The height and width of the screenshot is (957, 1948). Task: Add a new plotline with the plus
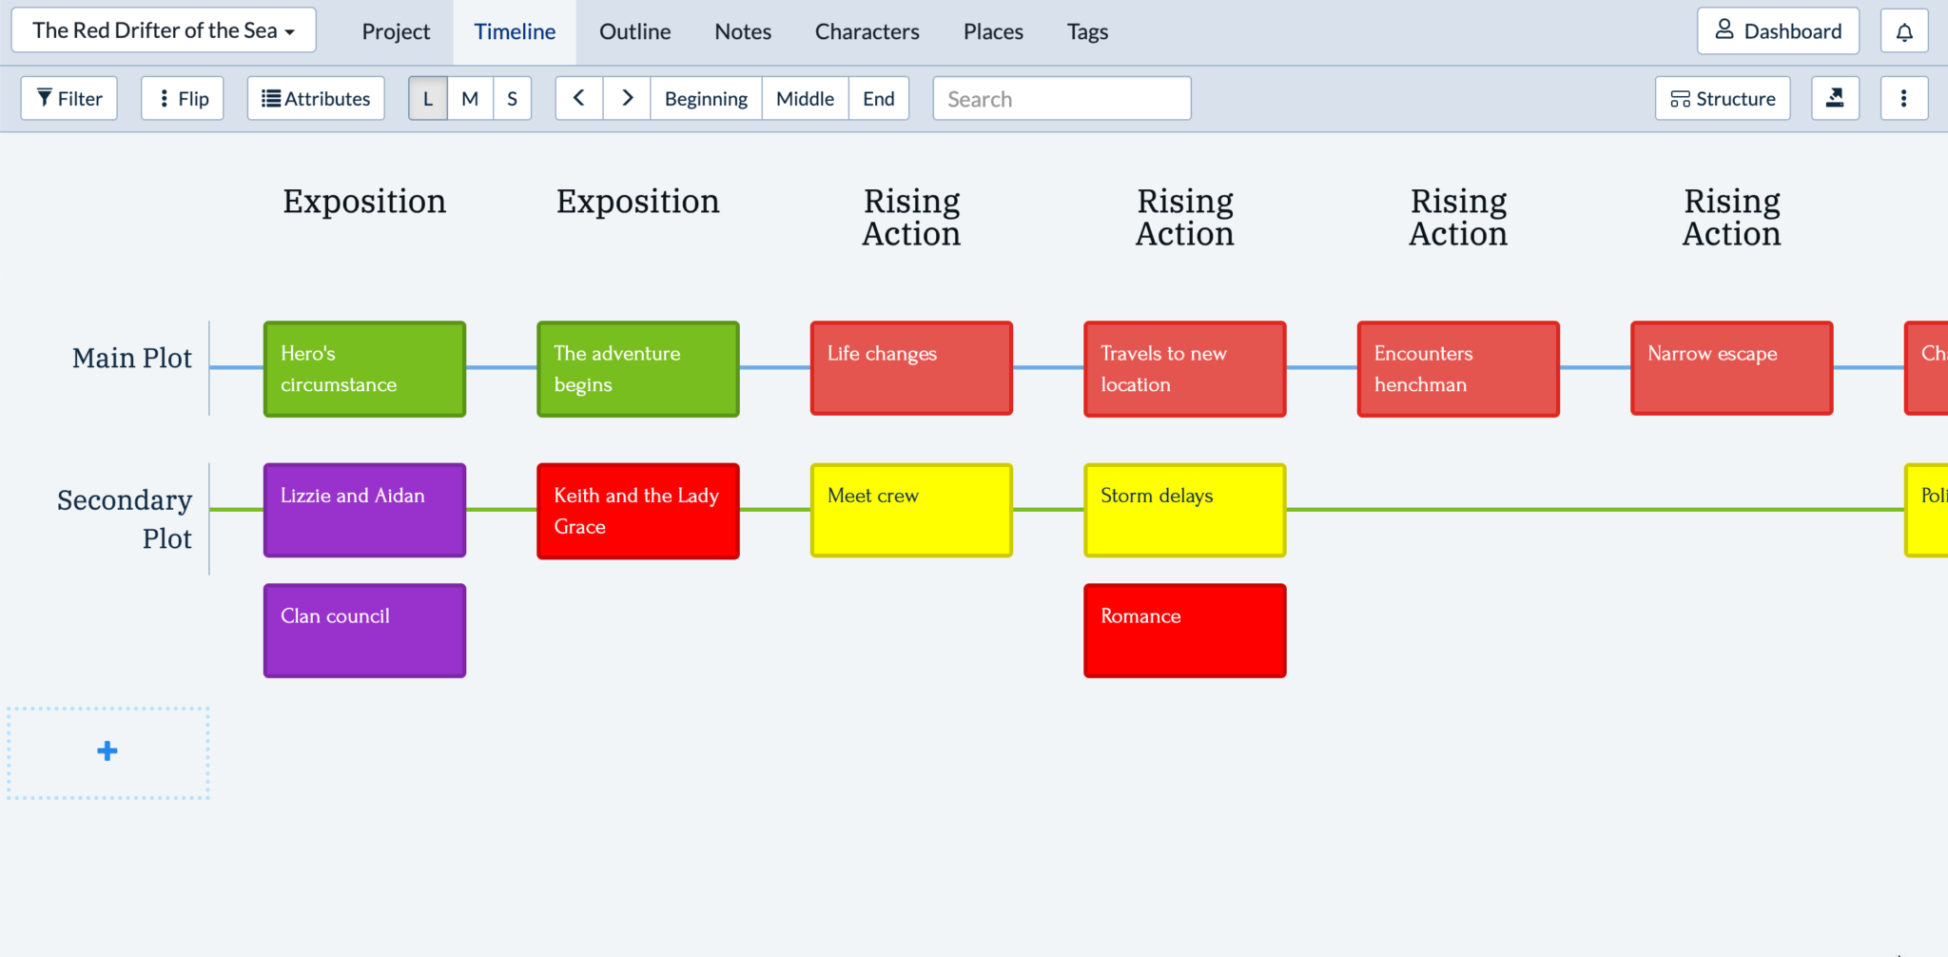point(107,751)
